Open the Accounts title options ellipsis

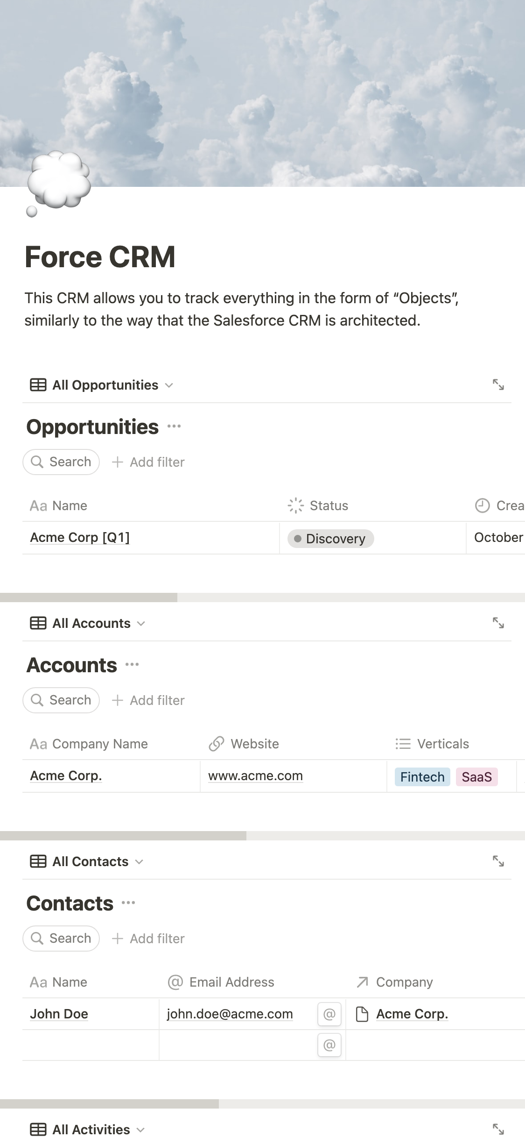click(132, 665)
